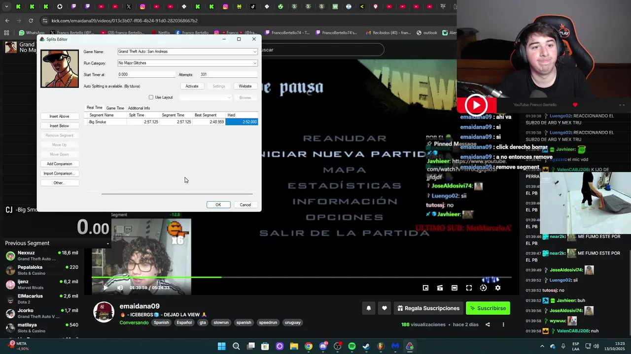Open Spotify from the taskbar
Image resolution: width=631 pixels, height=354 pixels.
tap(351, 346)
